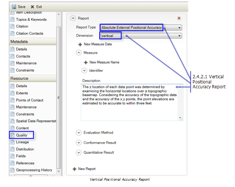
Task: Open Resource Maintenance page
Action: [x=26, y=107]
